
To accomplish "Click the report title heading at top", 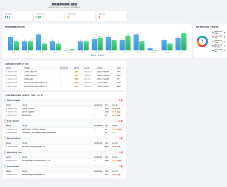I will (64, 5).
